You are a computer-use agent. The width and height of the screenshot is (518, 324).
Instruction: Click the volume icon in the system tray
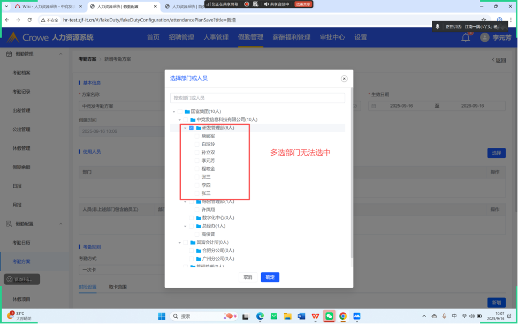[x=472, y=317]
